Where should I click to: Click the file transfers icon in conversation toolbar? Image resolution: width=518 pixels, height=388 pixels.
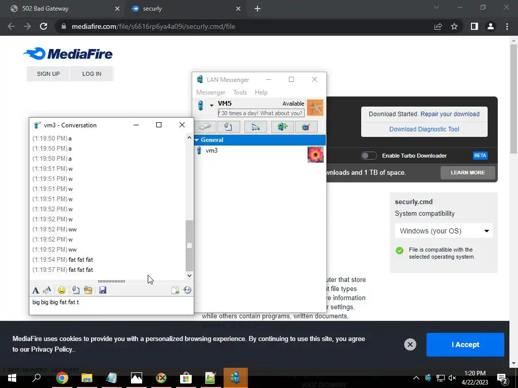tap(175, 290)
